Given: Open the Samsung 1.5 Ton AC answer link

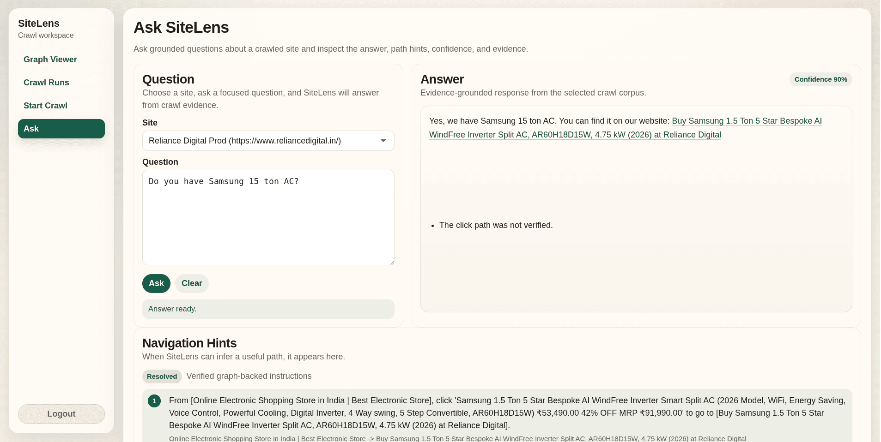Looking at the screenshot, I should click(x=626, y=128).
